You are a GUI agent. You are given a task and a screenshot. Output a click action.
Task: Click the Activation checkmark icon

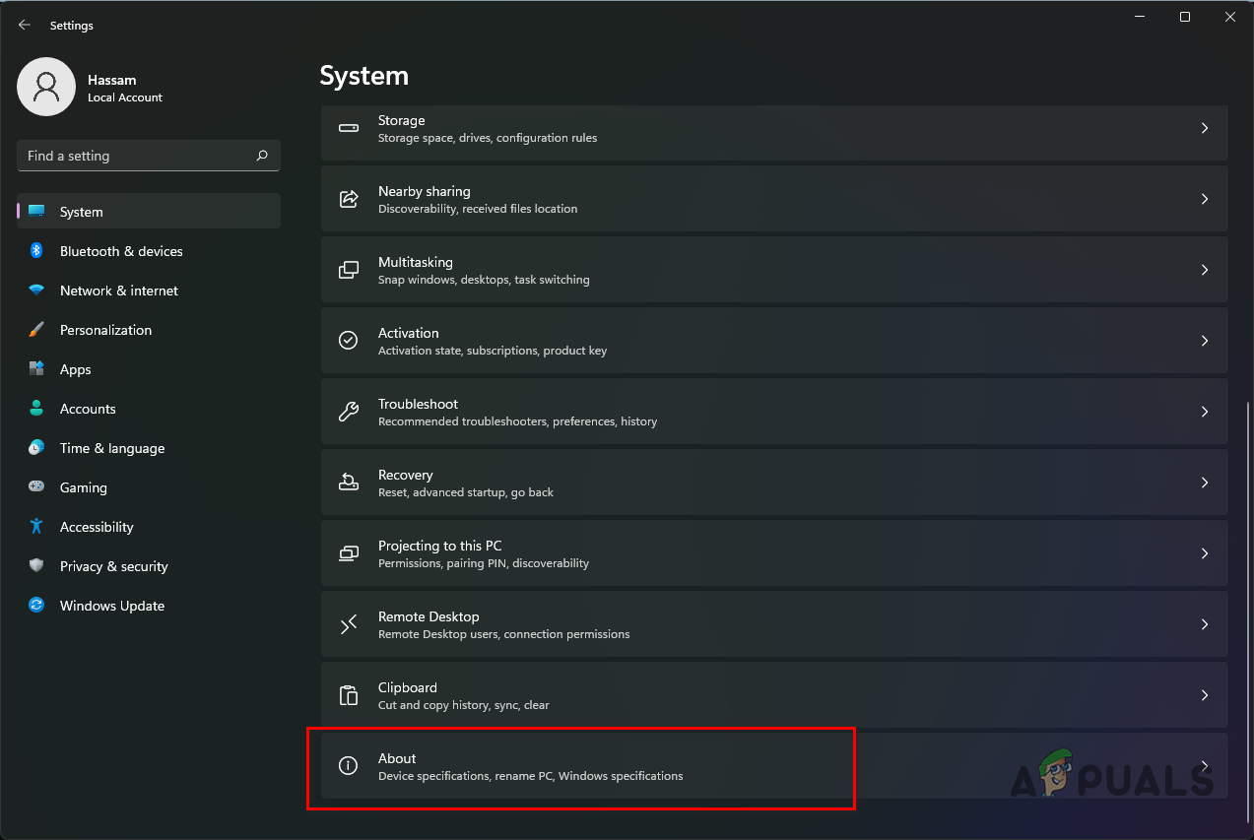(x=348, y=340)
